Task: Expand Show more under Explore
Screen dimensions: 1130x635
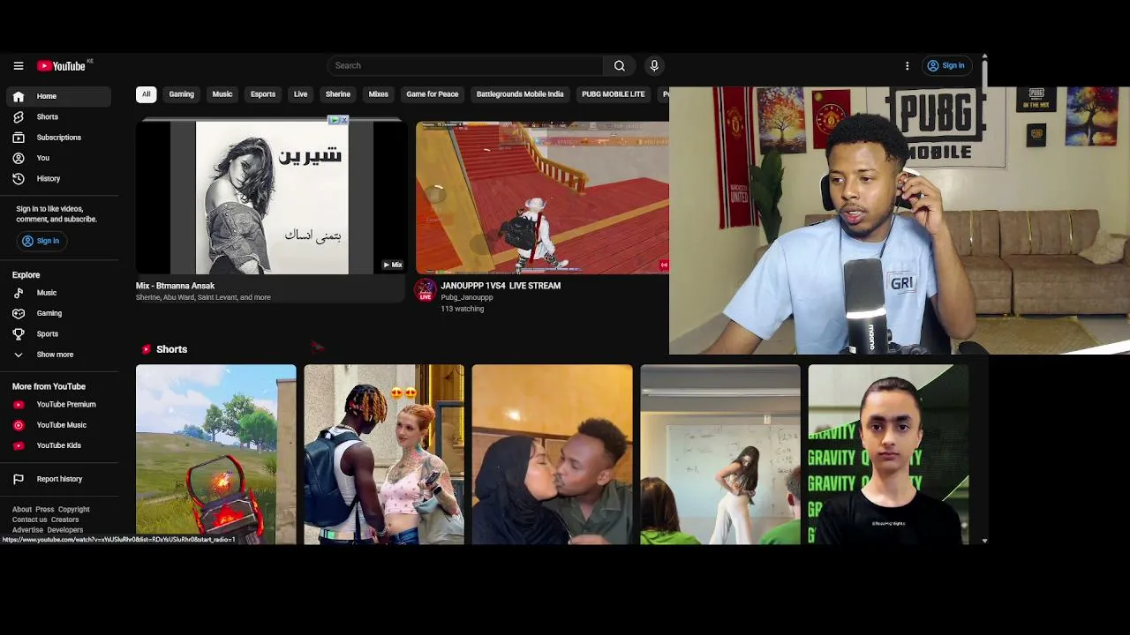Action: pos(59,355)
